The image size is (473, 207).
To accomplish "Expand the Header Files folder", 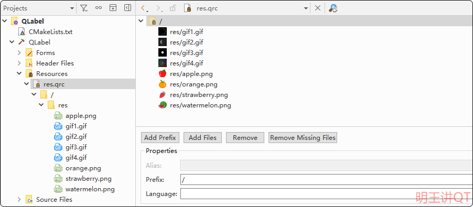I will tap(19, 63).
